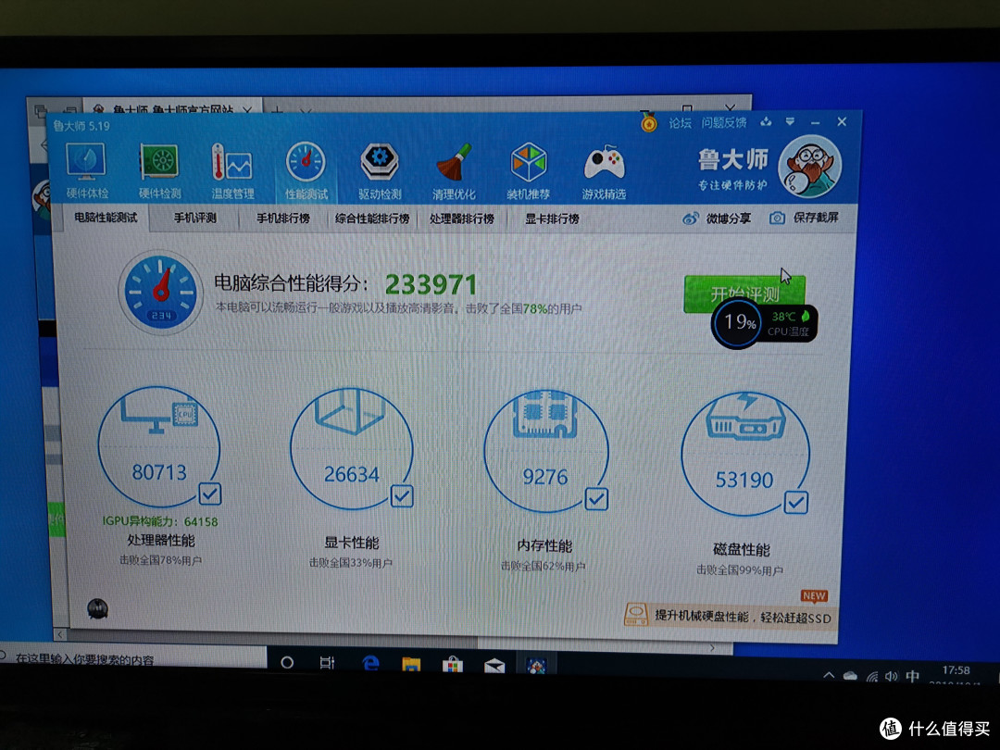The height and width of the screenshot is (750, 1000).
Task: Open 装机推荐 cube icon
Action: [528, 171]
